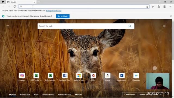The image size is (174, 98).
Task: Open the vertical tabs menu icon
Action: pyautogui.click(x=3, y=2)
